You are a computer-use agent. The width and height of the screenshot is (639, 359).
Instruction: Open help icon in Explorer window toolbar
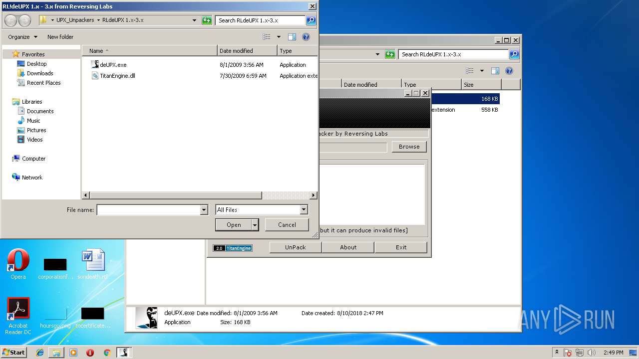509,71
